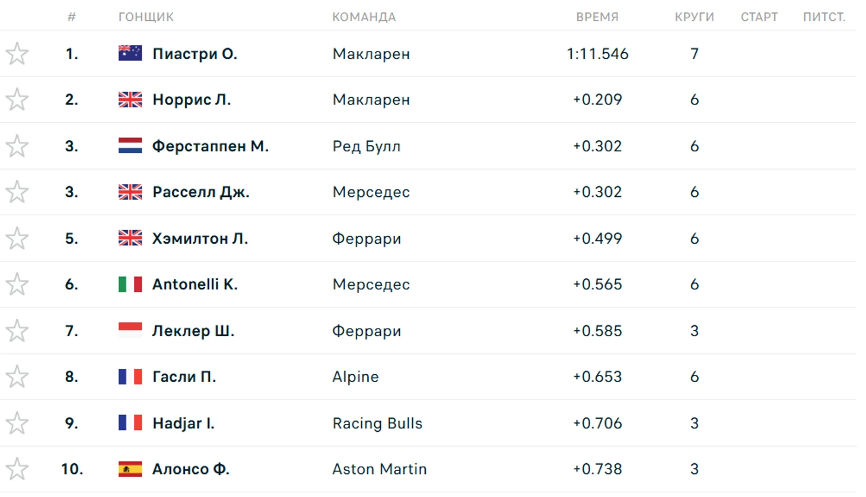Star the Hadjar I. row

(x=17, y=423)
